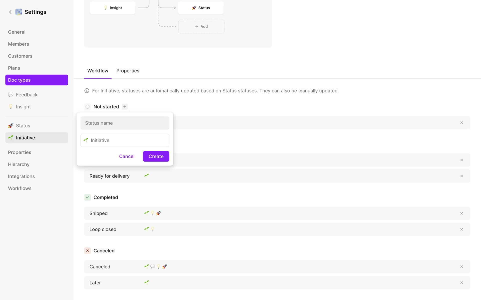The width and height of the screenshot is (481, 300).
Task: Open Feedback doc type in sidebar
Action: pos(27,95)
